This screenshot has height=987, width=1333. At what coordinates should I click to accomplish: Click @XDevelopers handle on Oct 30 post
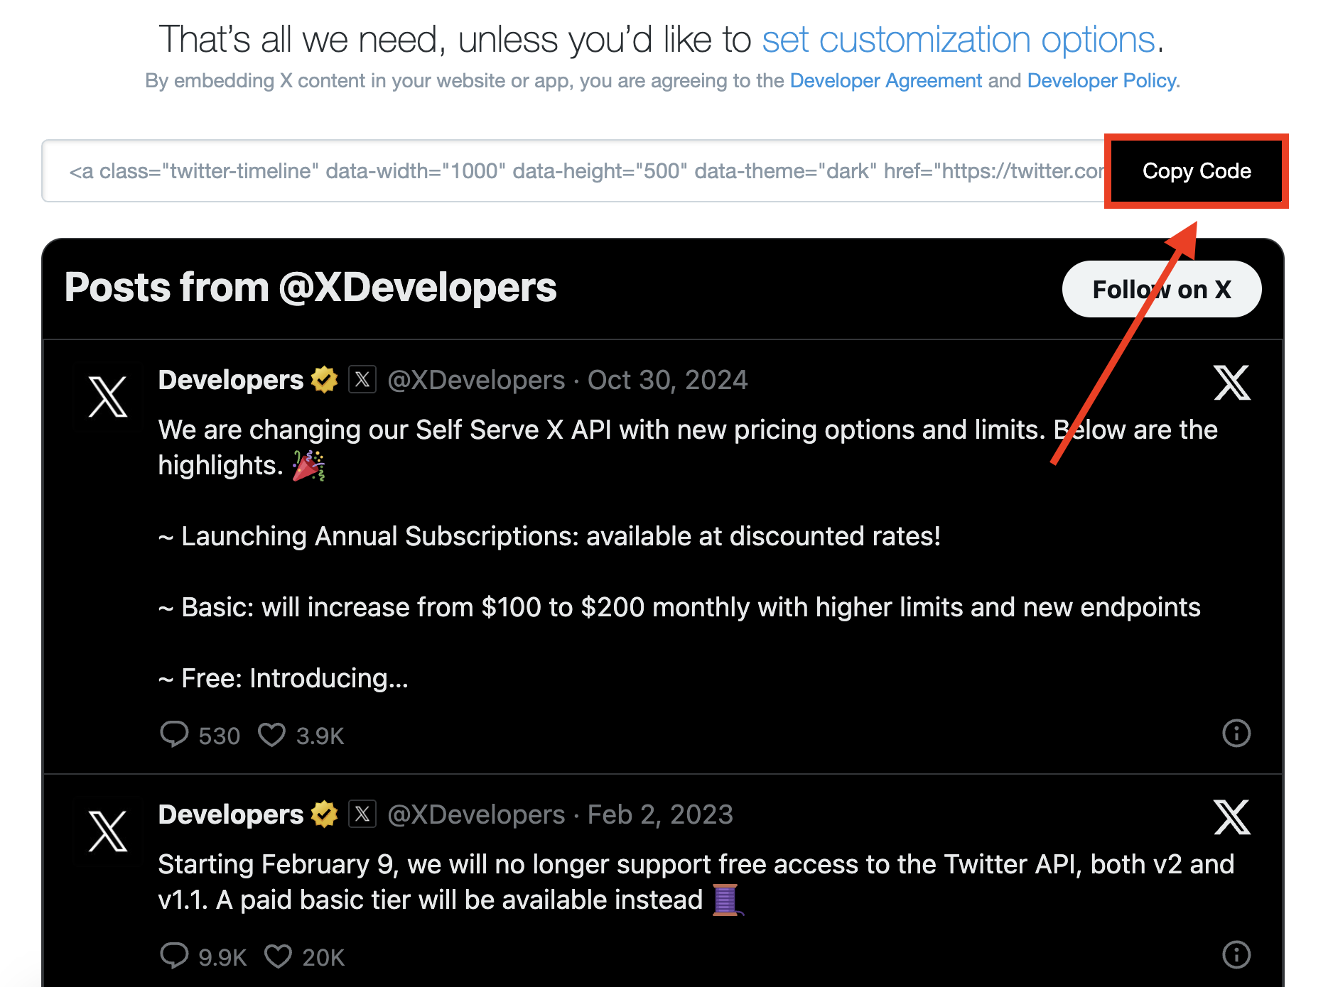[x=476, y=381]
